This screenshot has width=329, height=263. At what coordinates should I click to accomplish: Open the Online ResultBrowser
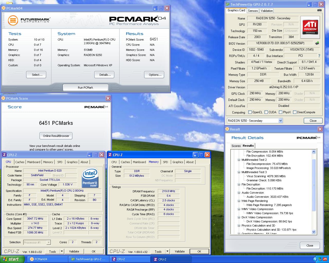[56, 136]
